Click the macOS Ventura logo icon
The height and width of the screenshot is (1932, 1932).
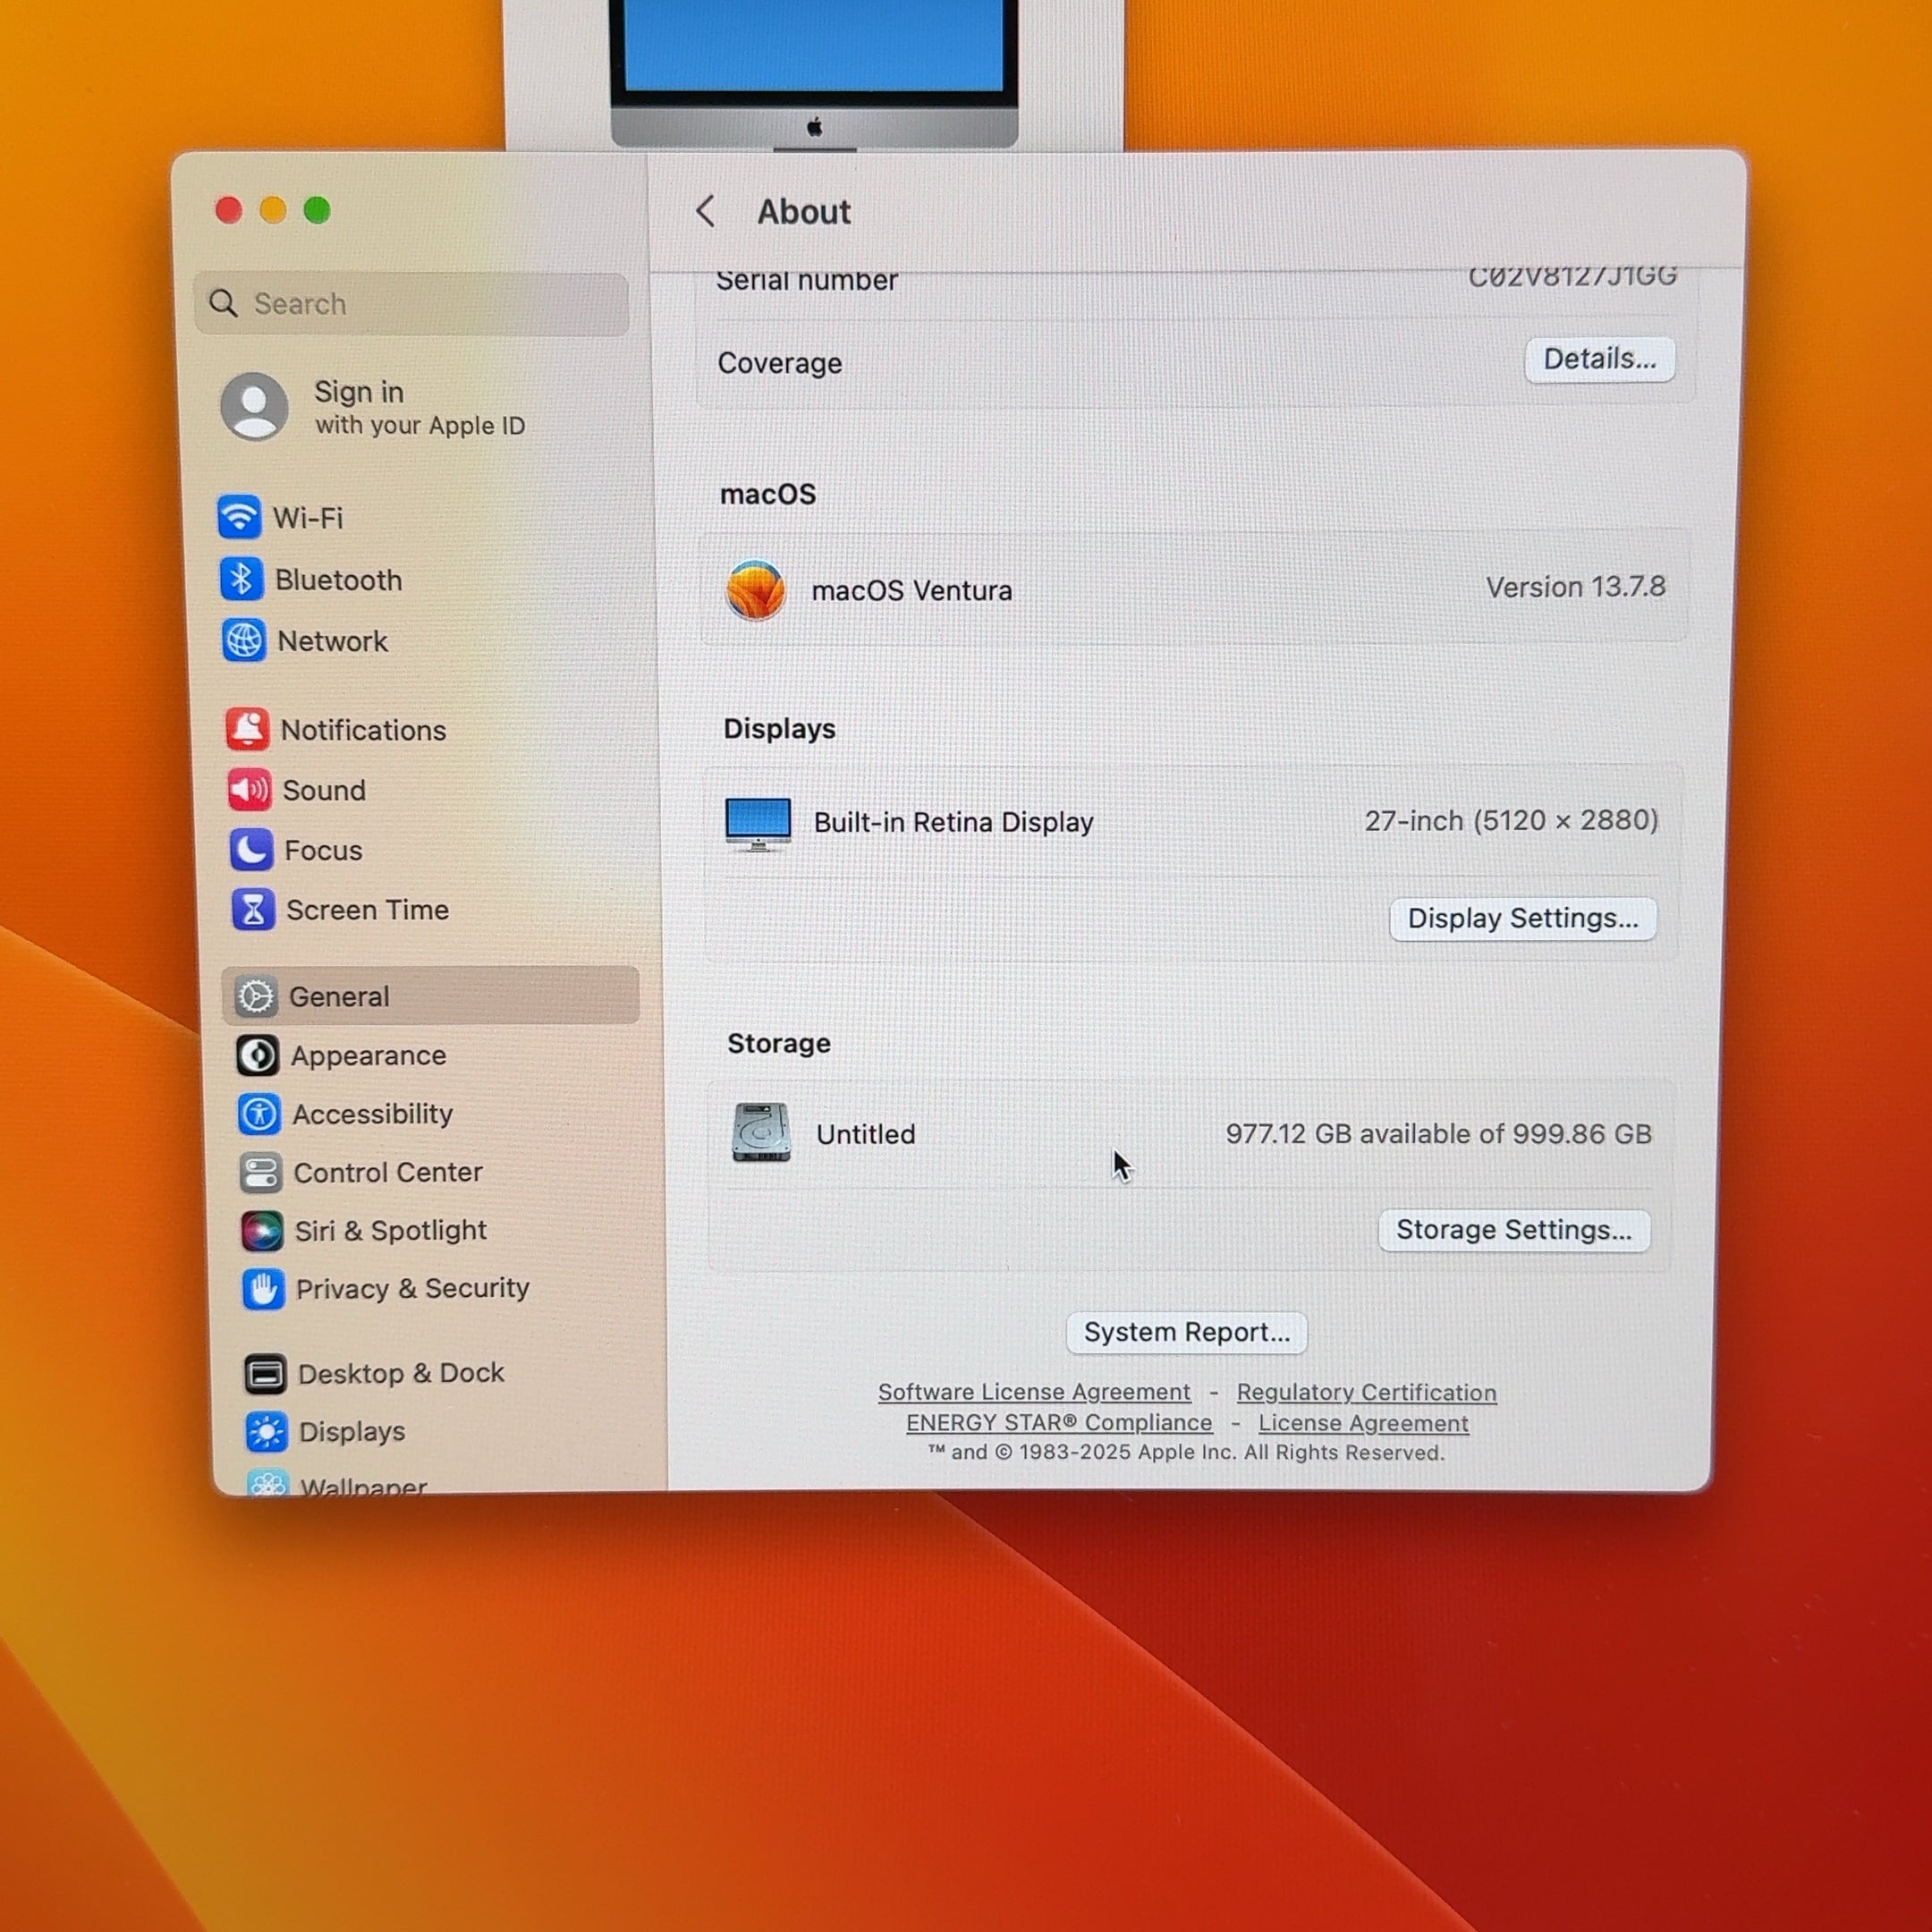click(x=755, y=589)
